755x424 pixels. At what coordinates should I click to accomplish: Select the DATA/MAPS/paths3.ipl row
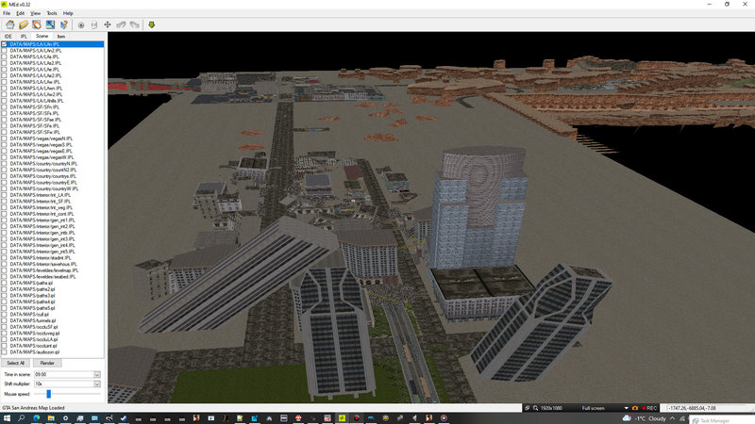pos(54,295)
